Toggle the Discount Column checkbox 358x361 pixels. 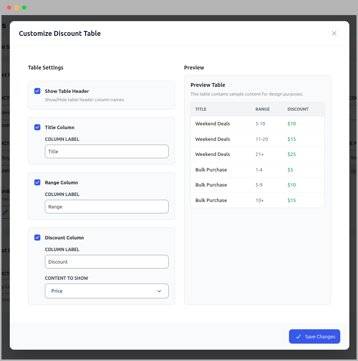pos(37,238)
